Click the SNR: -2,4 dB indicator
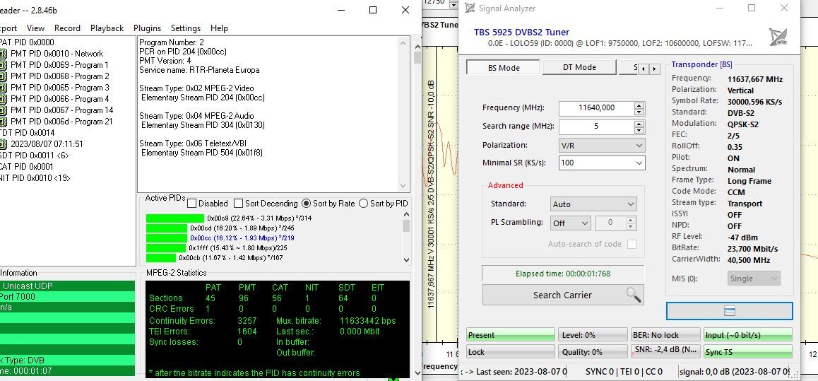818x381 pixels. pos(665,352)
